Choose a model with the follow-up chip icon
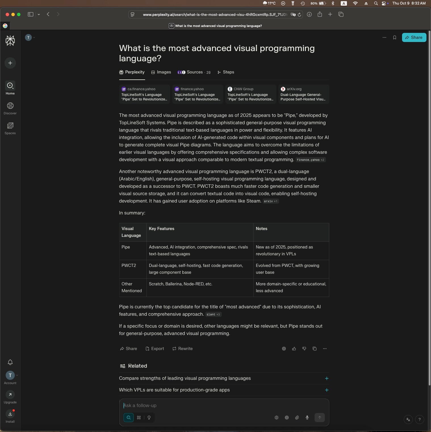This screenshot has height=432, width=431. click(287, 418)
